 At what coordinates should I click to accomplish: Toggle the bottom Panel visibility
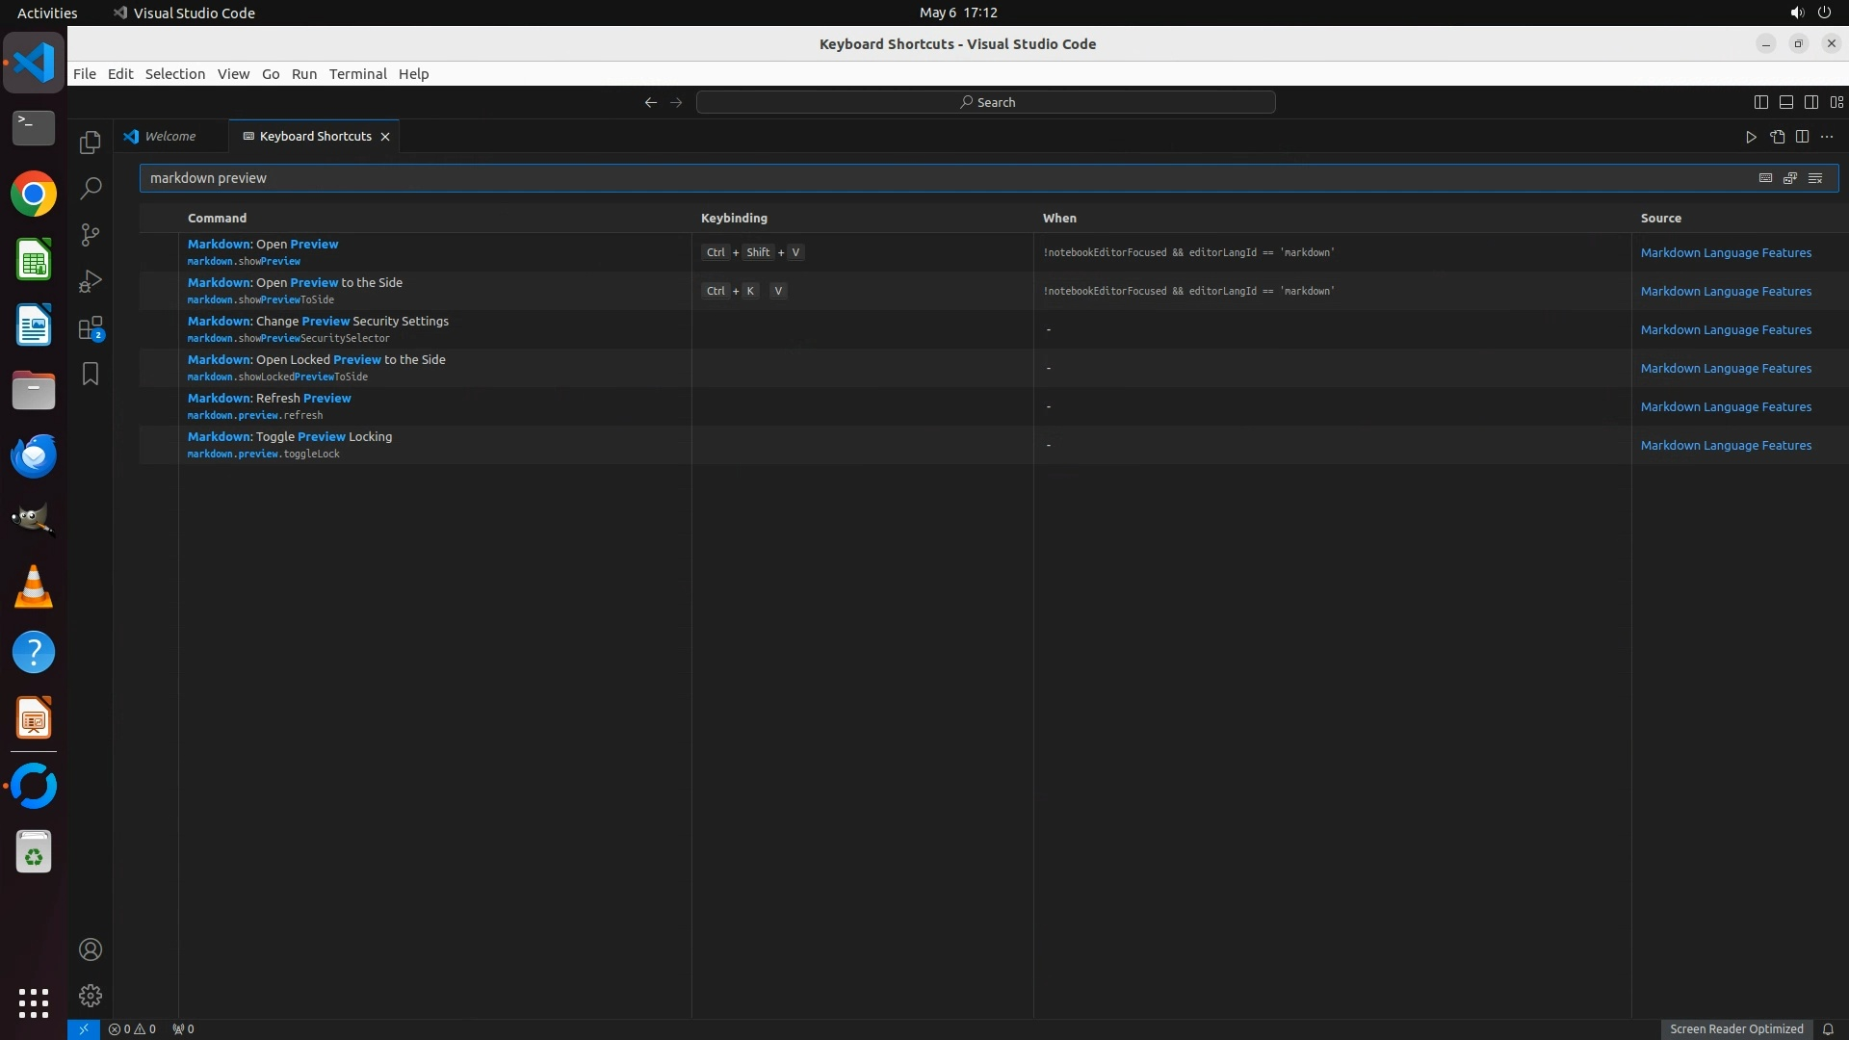(x=1785, y=102)
